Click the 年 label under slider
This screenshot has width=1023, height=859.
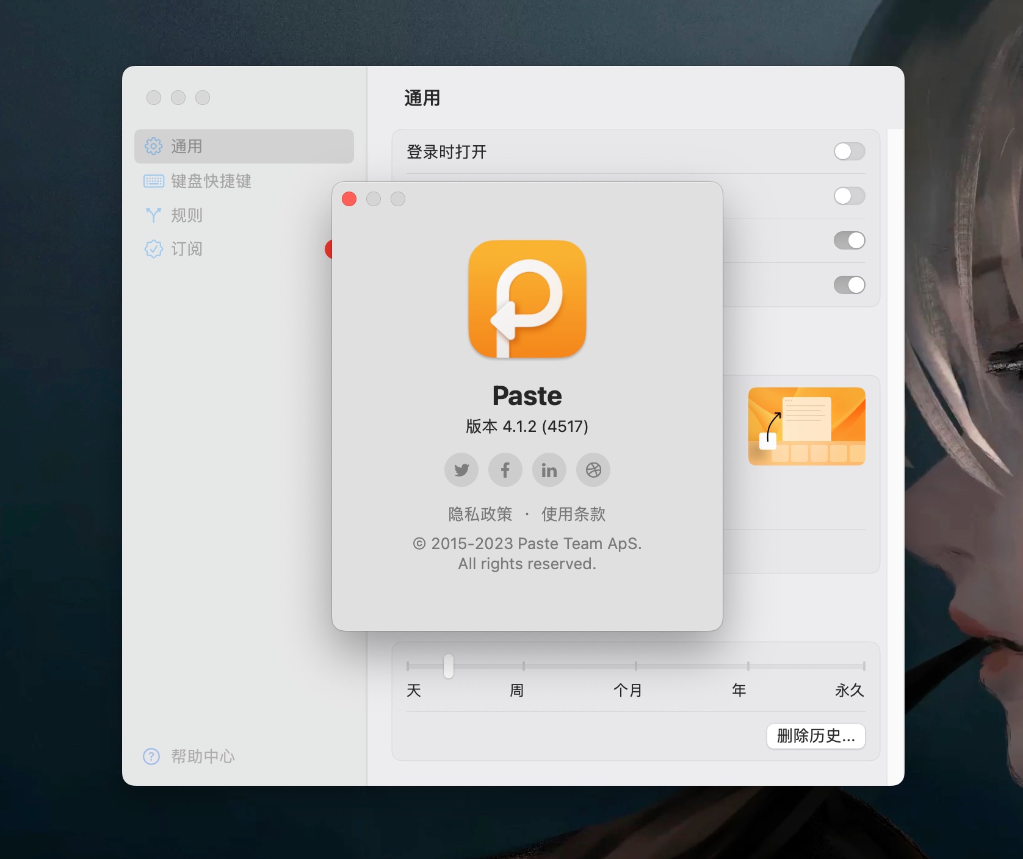[739, 690]
